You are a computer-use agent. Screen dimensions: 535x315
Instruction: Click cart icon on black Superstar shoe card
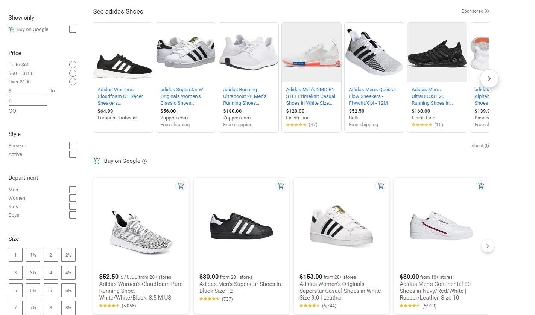tap(281, 186)
